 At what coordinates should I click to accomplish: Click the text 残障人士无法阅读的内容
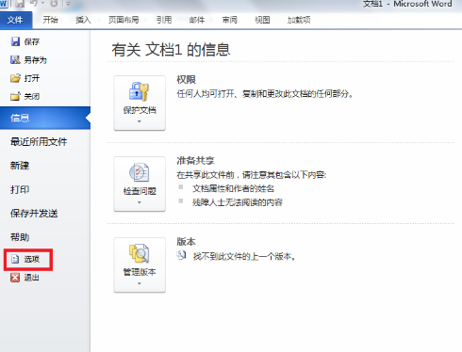click(238, 202)
